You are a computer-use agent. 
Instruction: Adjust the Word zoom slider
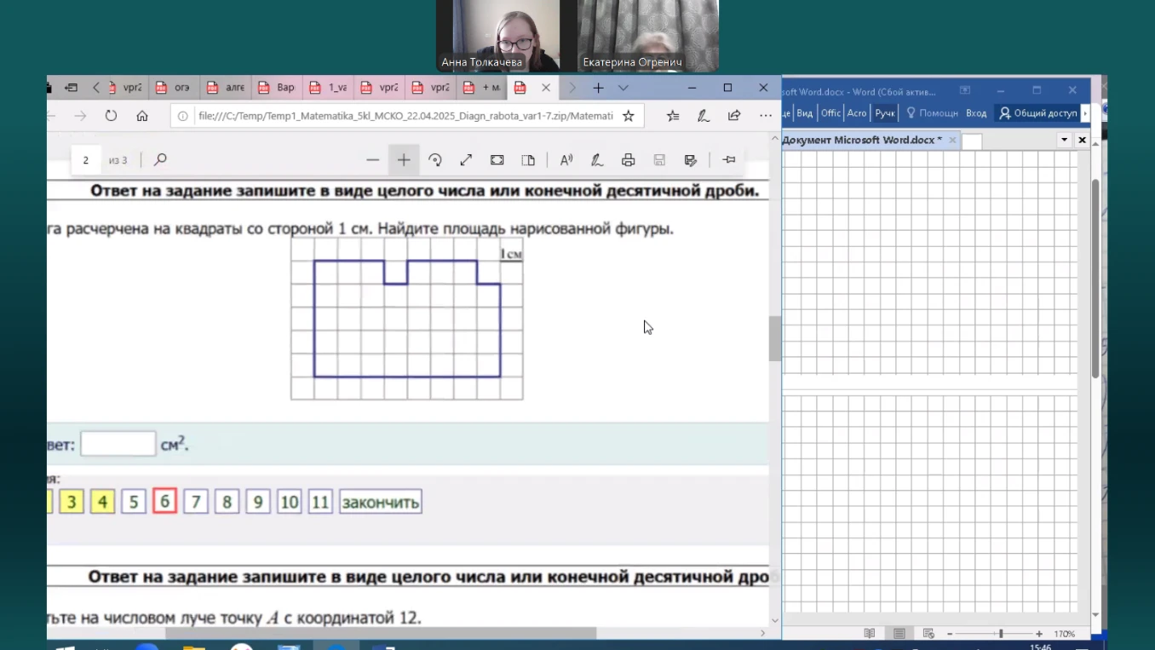pyautogui.click(x=1001, y=634)
